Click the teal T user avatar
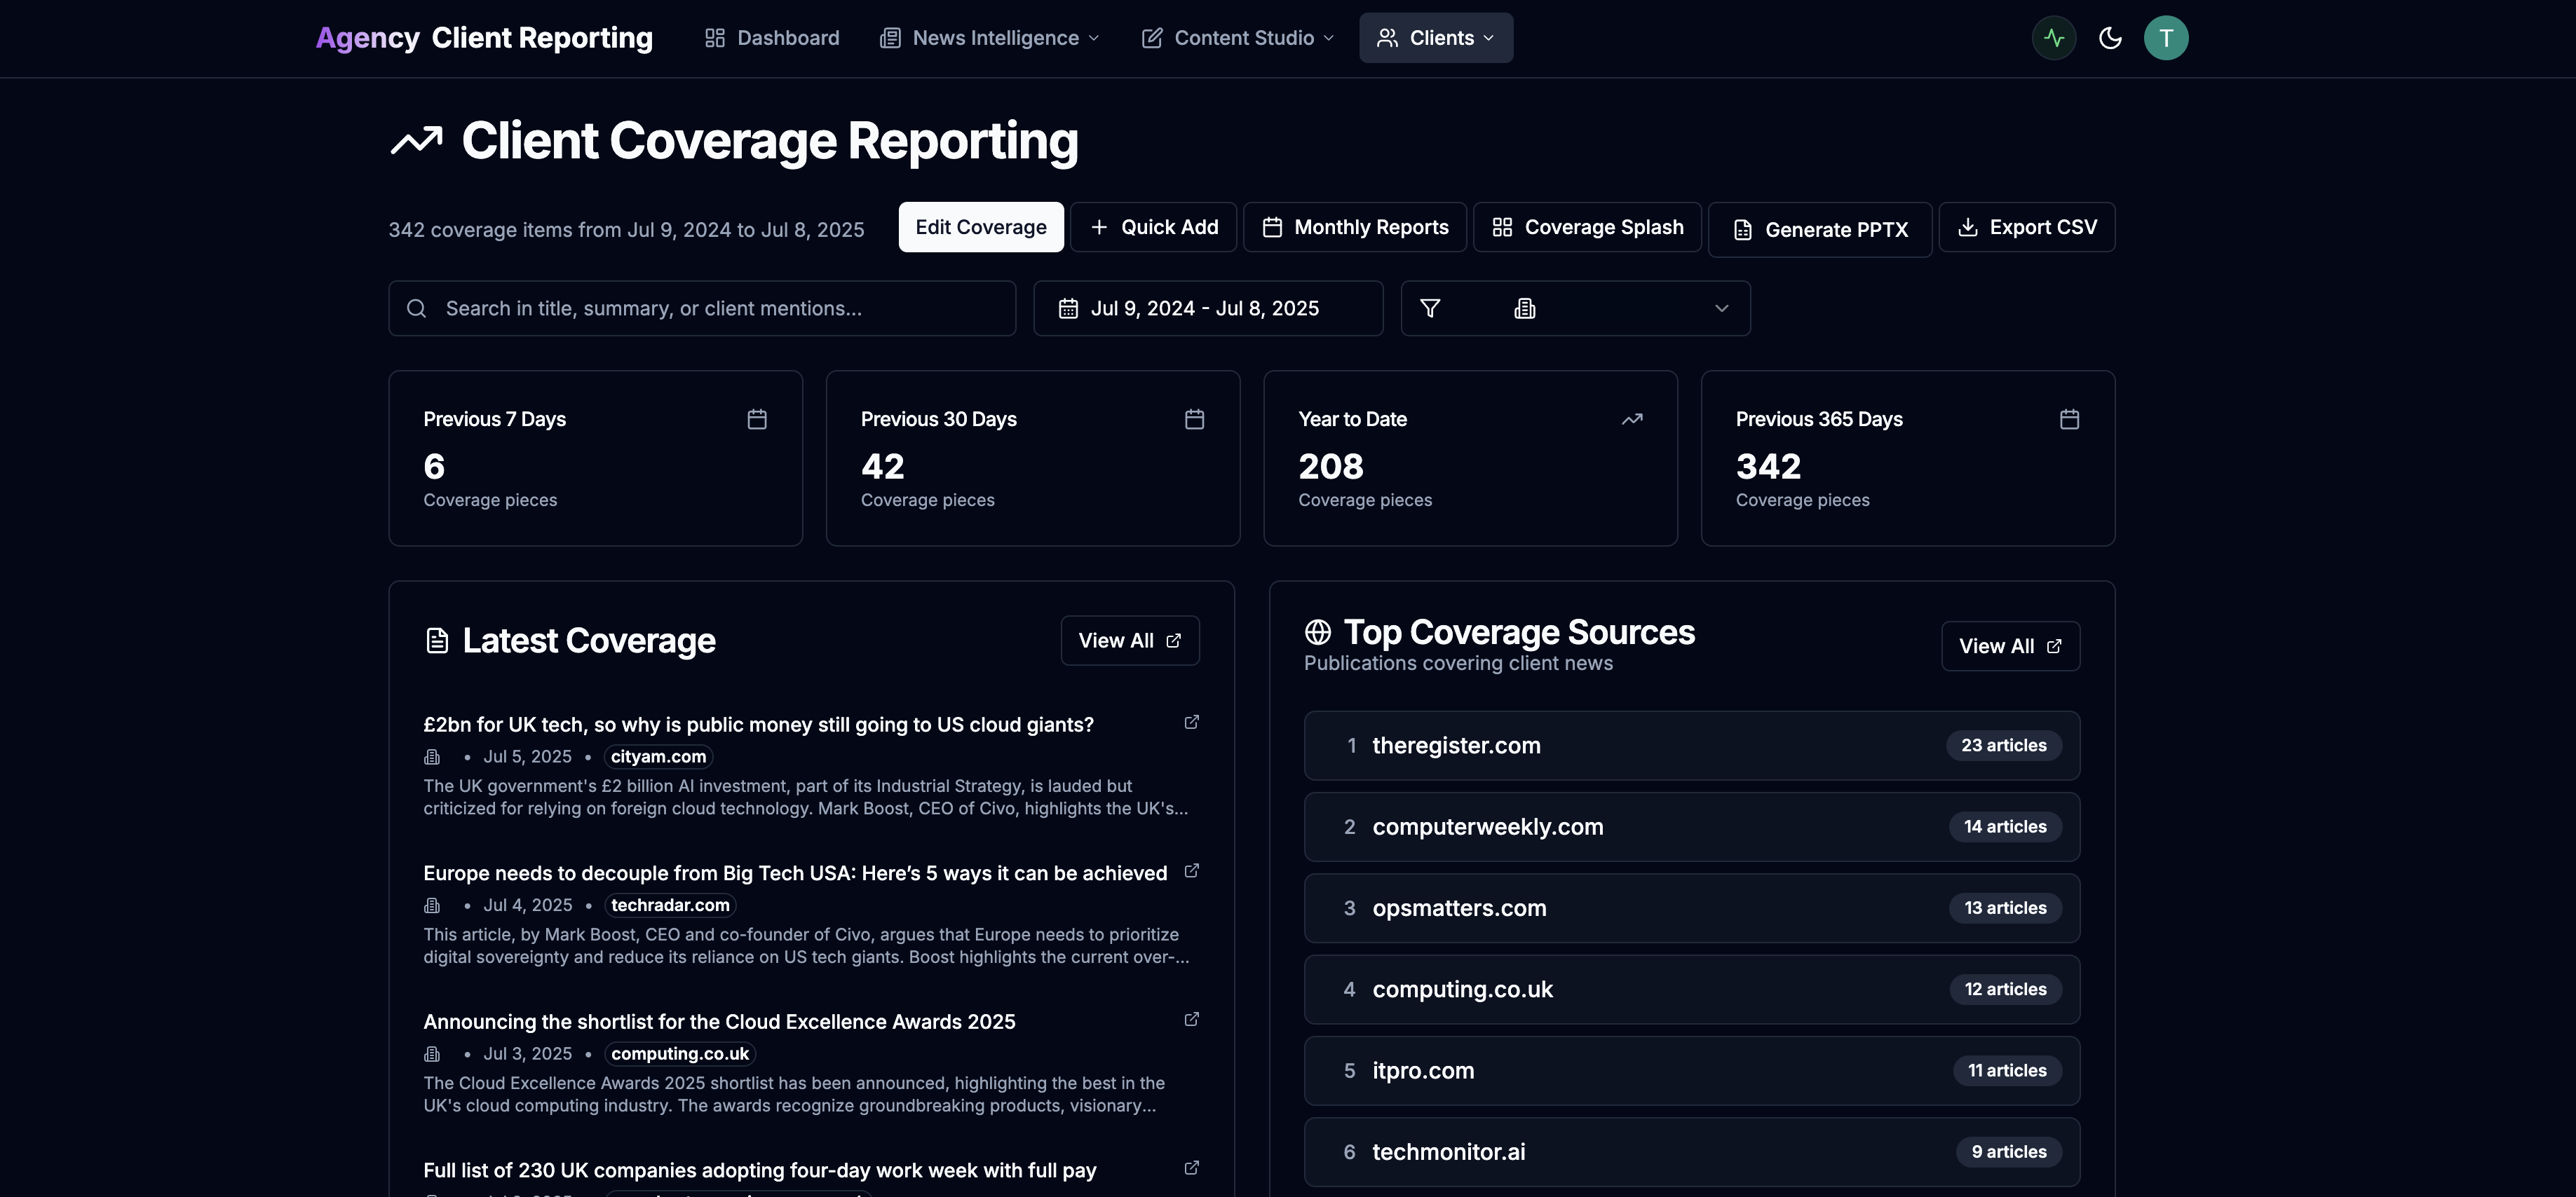 (2166, 37)
